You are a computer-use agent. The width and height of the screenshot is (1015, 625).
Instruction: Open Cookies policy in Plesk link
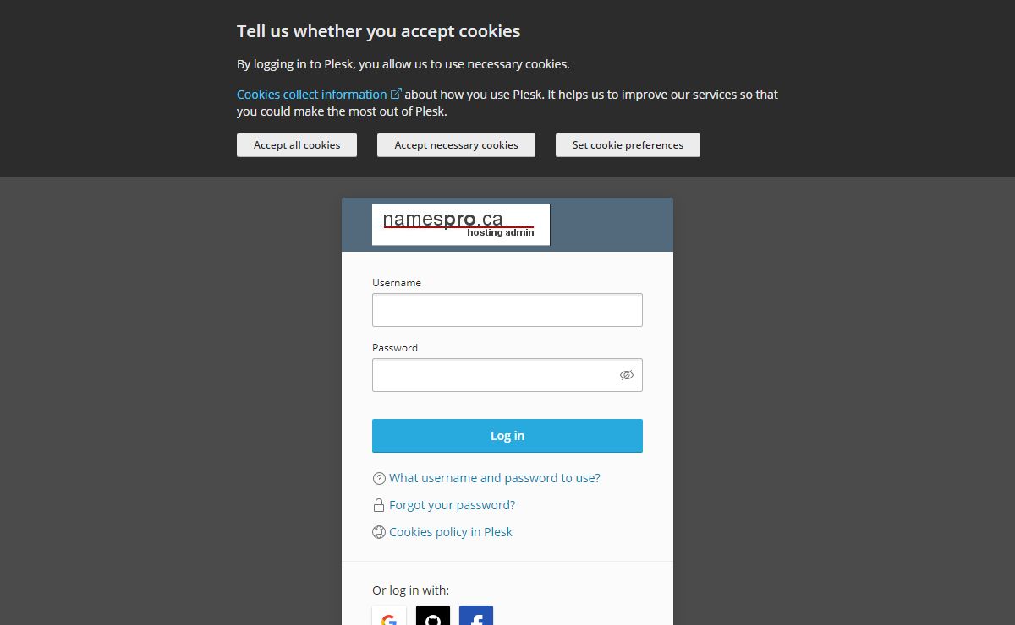[451, 532]
